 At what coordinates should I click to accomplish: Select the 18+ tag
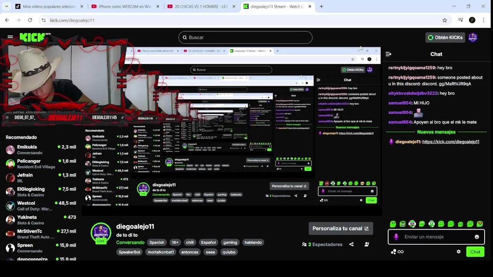(x=175, y=242)
